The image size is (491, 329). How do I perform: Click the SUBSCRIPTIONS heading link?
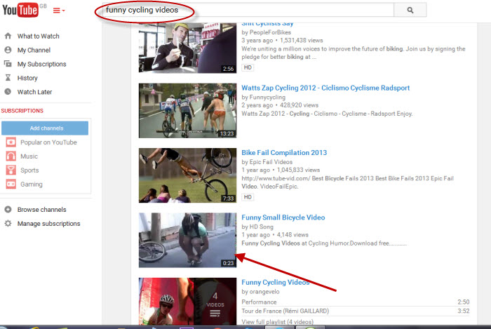pos(22,111)
